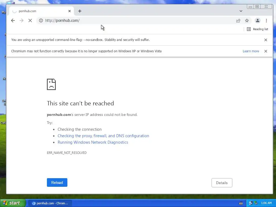Open the Reading list
Screen dimensions: 276x207
[x=257, y=29]
